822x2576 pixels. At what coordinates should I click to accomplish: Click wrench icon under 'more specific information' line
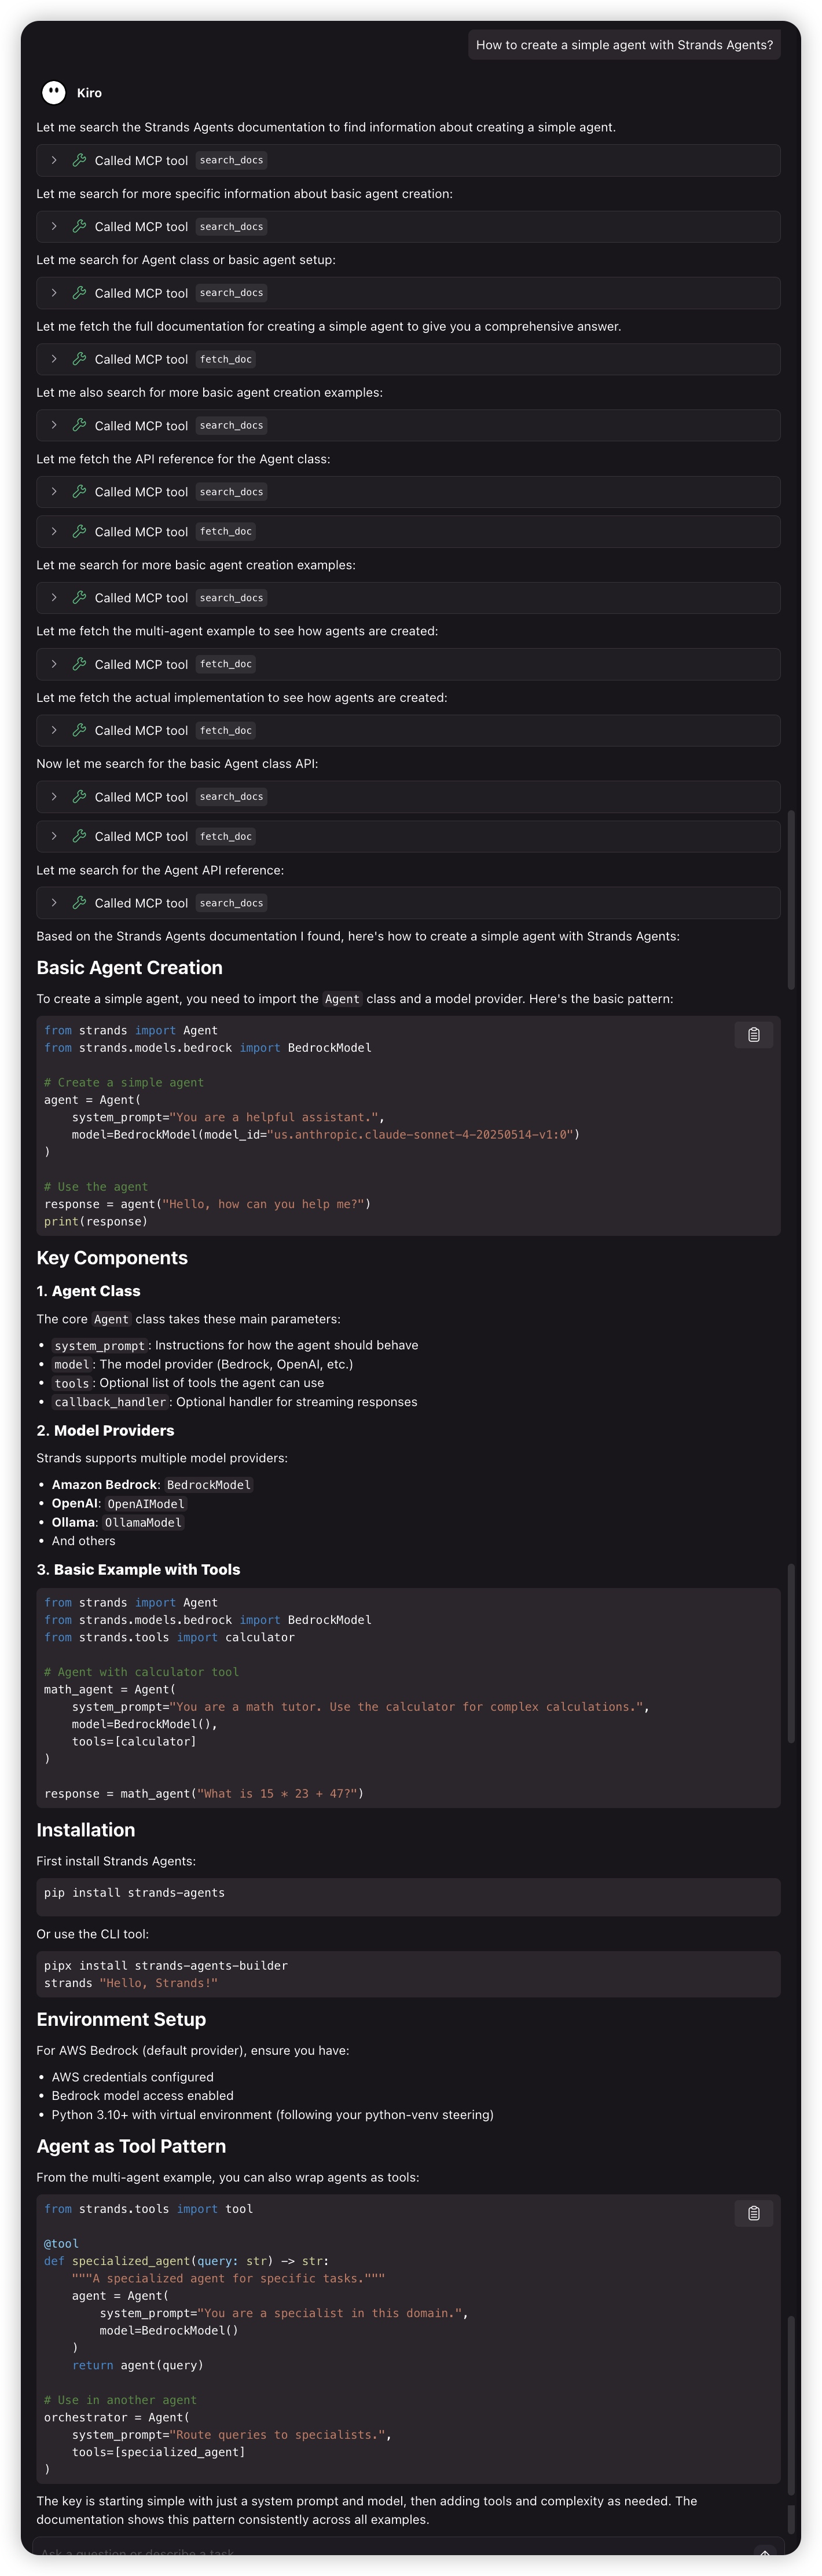pos(79,227)
